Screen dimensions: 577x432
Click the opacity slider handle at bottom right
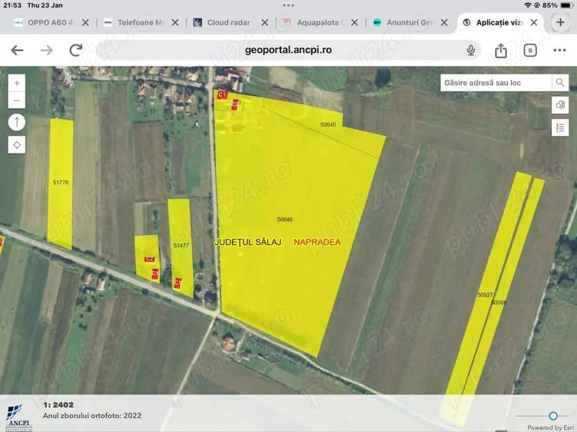click(553, 416)
